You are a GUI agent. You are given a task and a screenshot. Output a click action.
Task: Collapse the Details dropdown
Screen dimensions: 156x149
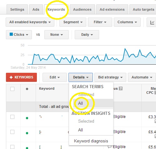(81, 77)
